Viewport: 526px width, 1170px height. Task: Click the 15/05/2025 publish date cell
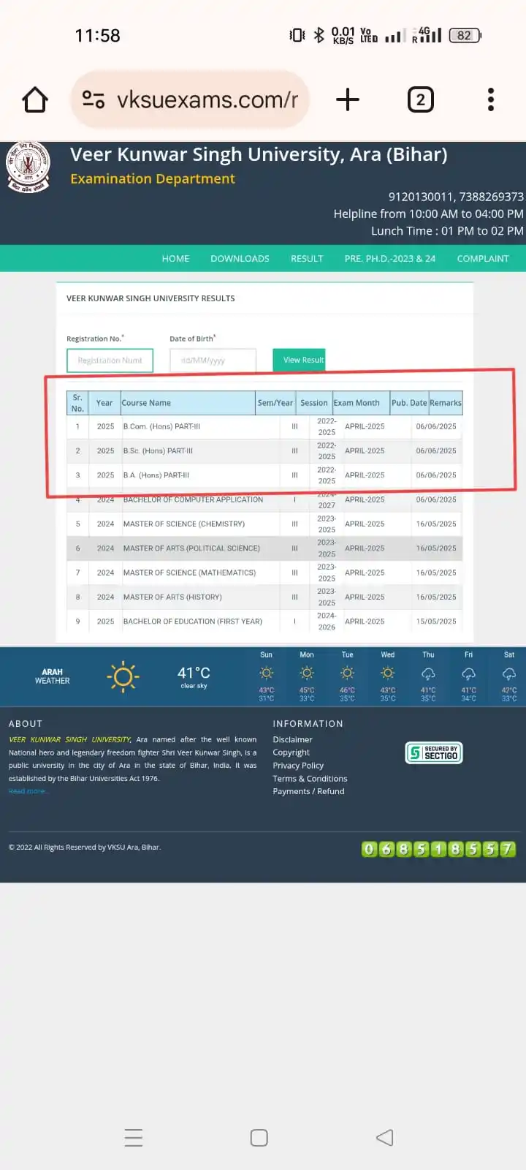pos(436,622)
